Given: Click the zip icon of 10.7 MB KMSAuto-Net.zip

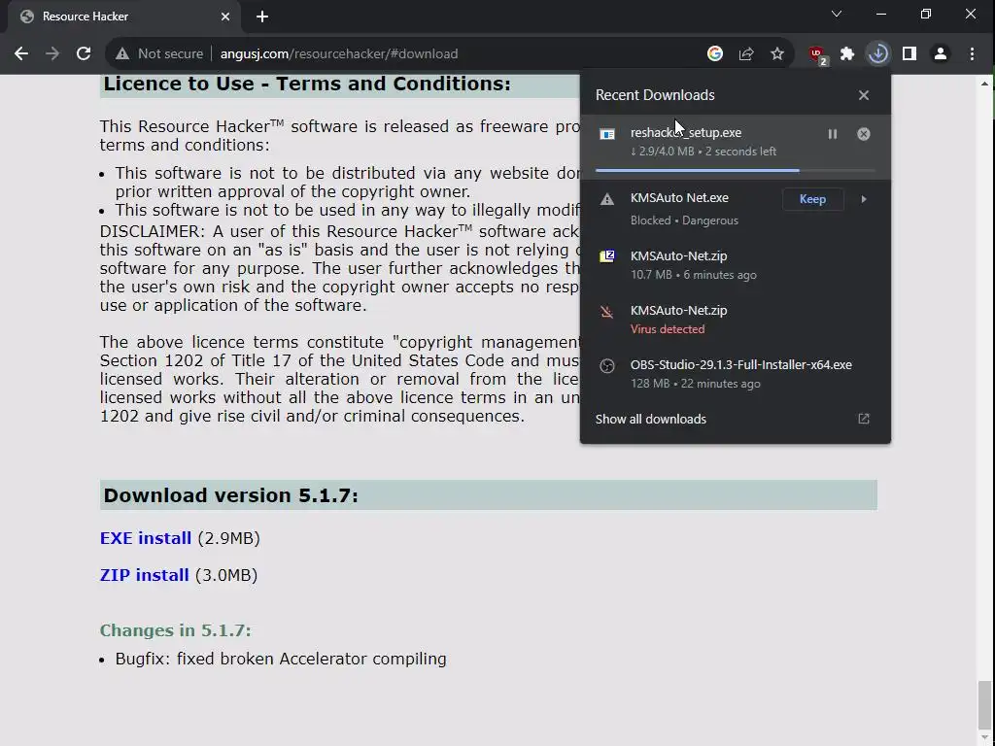Looking at the screenshot, I should (607, 256).
